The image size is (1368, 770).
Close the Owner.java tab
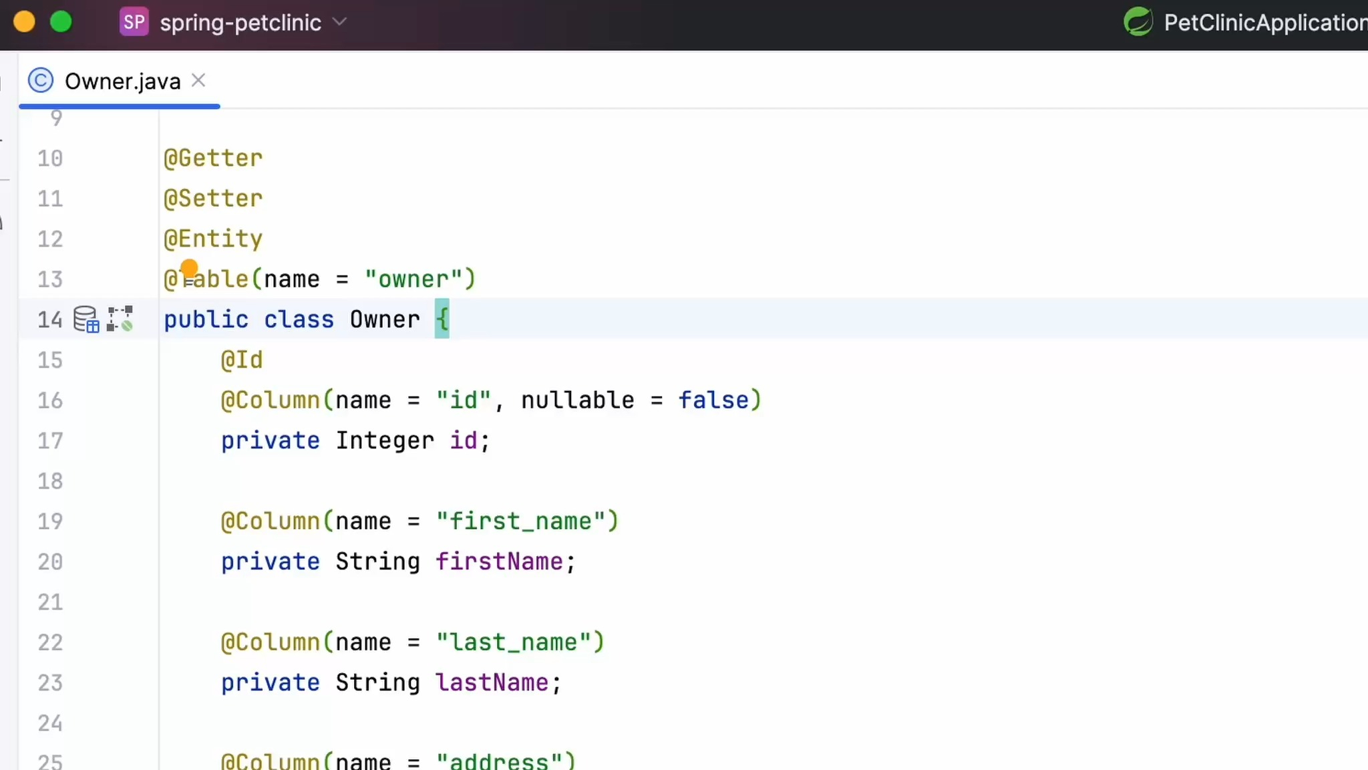pyautogui.click(x=198, y=81)
